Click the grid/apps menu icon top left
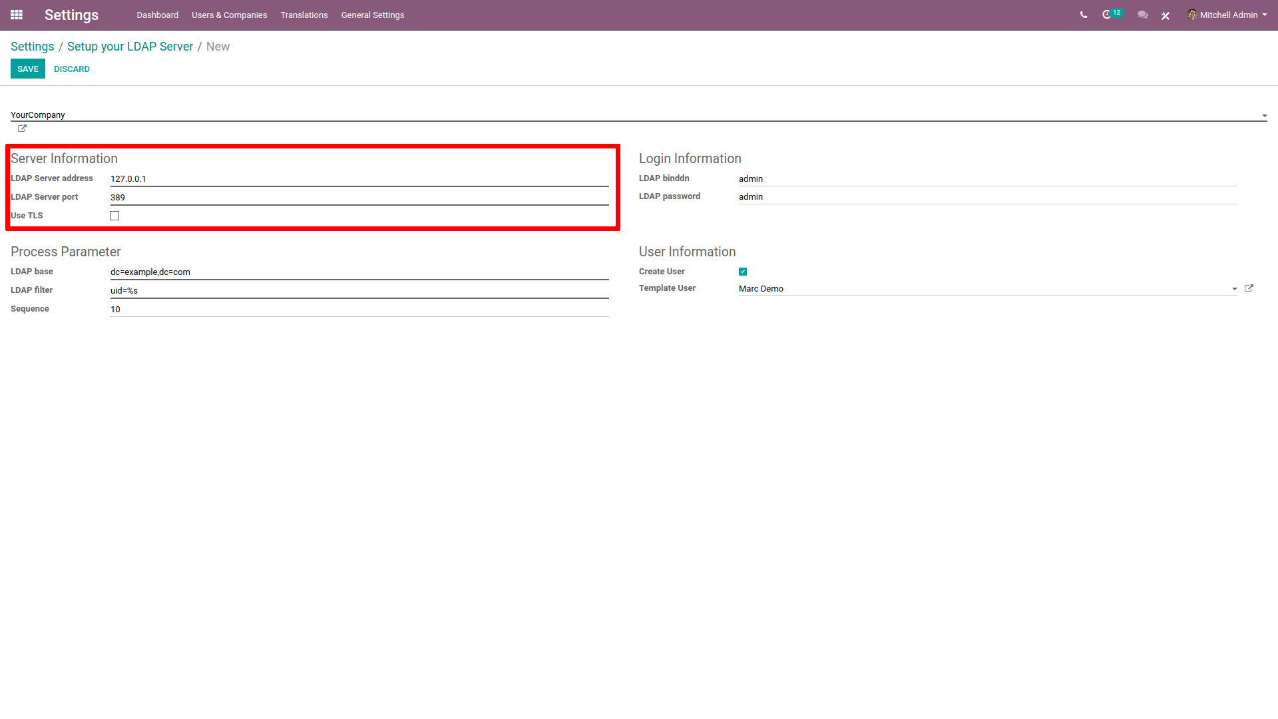1278x719 pixels. pos(17,15)
